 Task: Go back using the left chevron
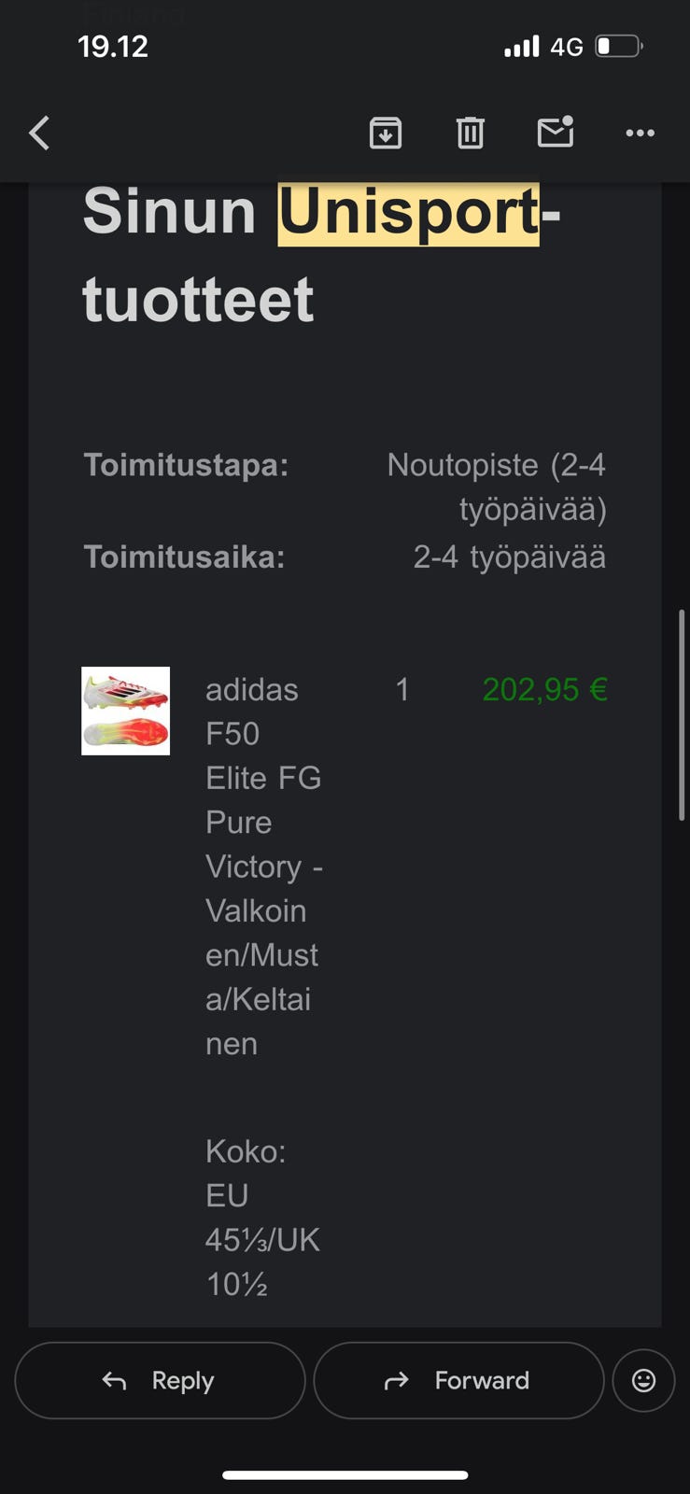[x=39, y=134]
